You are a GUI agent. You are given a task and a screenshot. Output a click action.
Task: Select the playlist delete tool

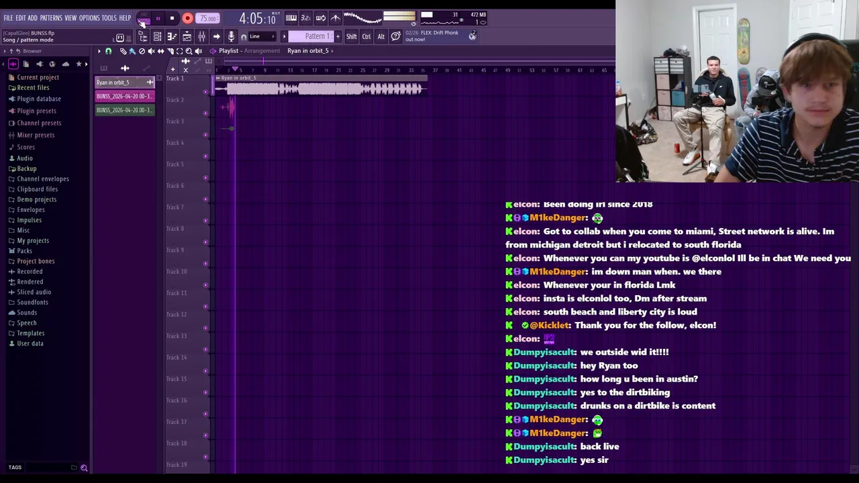pos(142,51)
